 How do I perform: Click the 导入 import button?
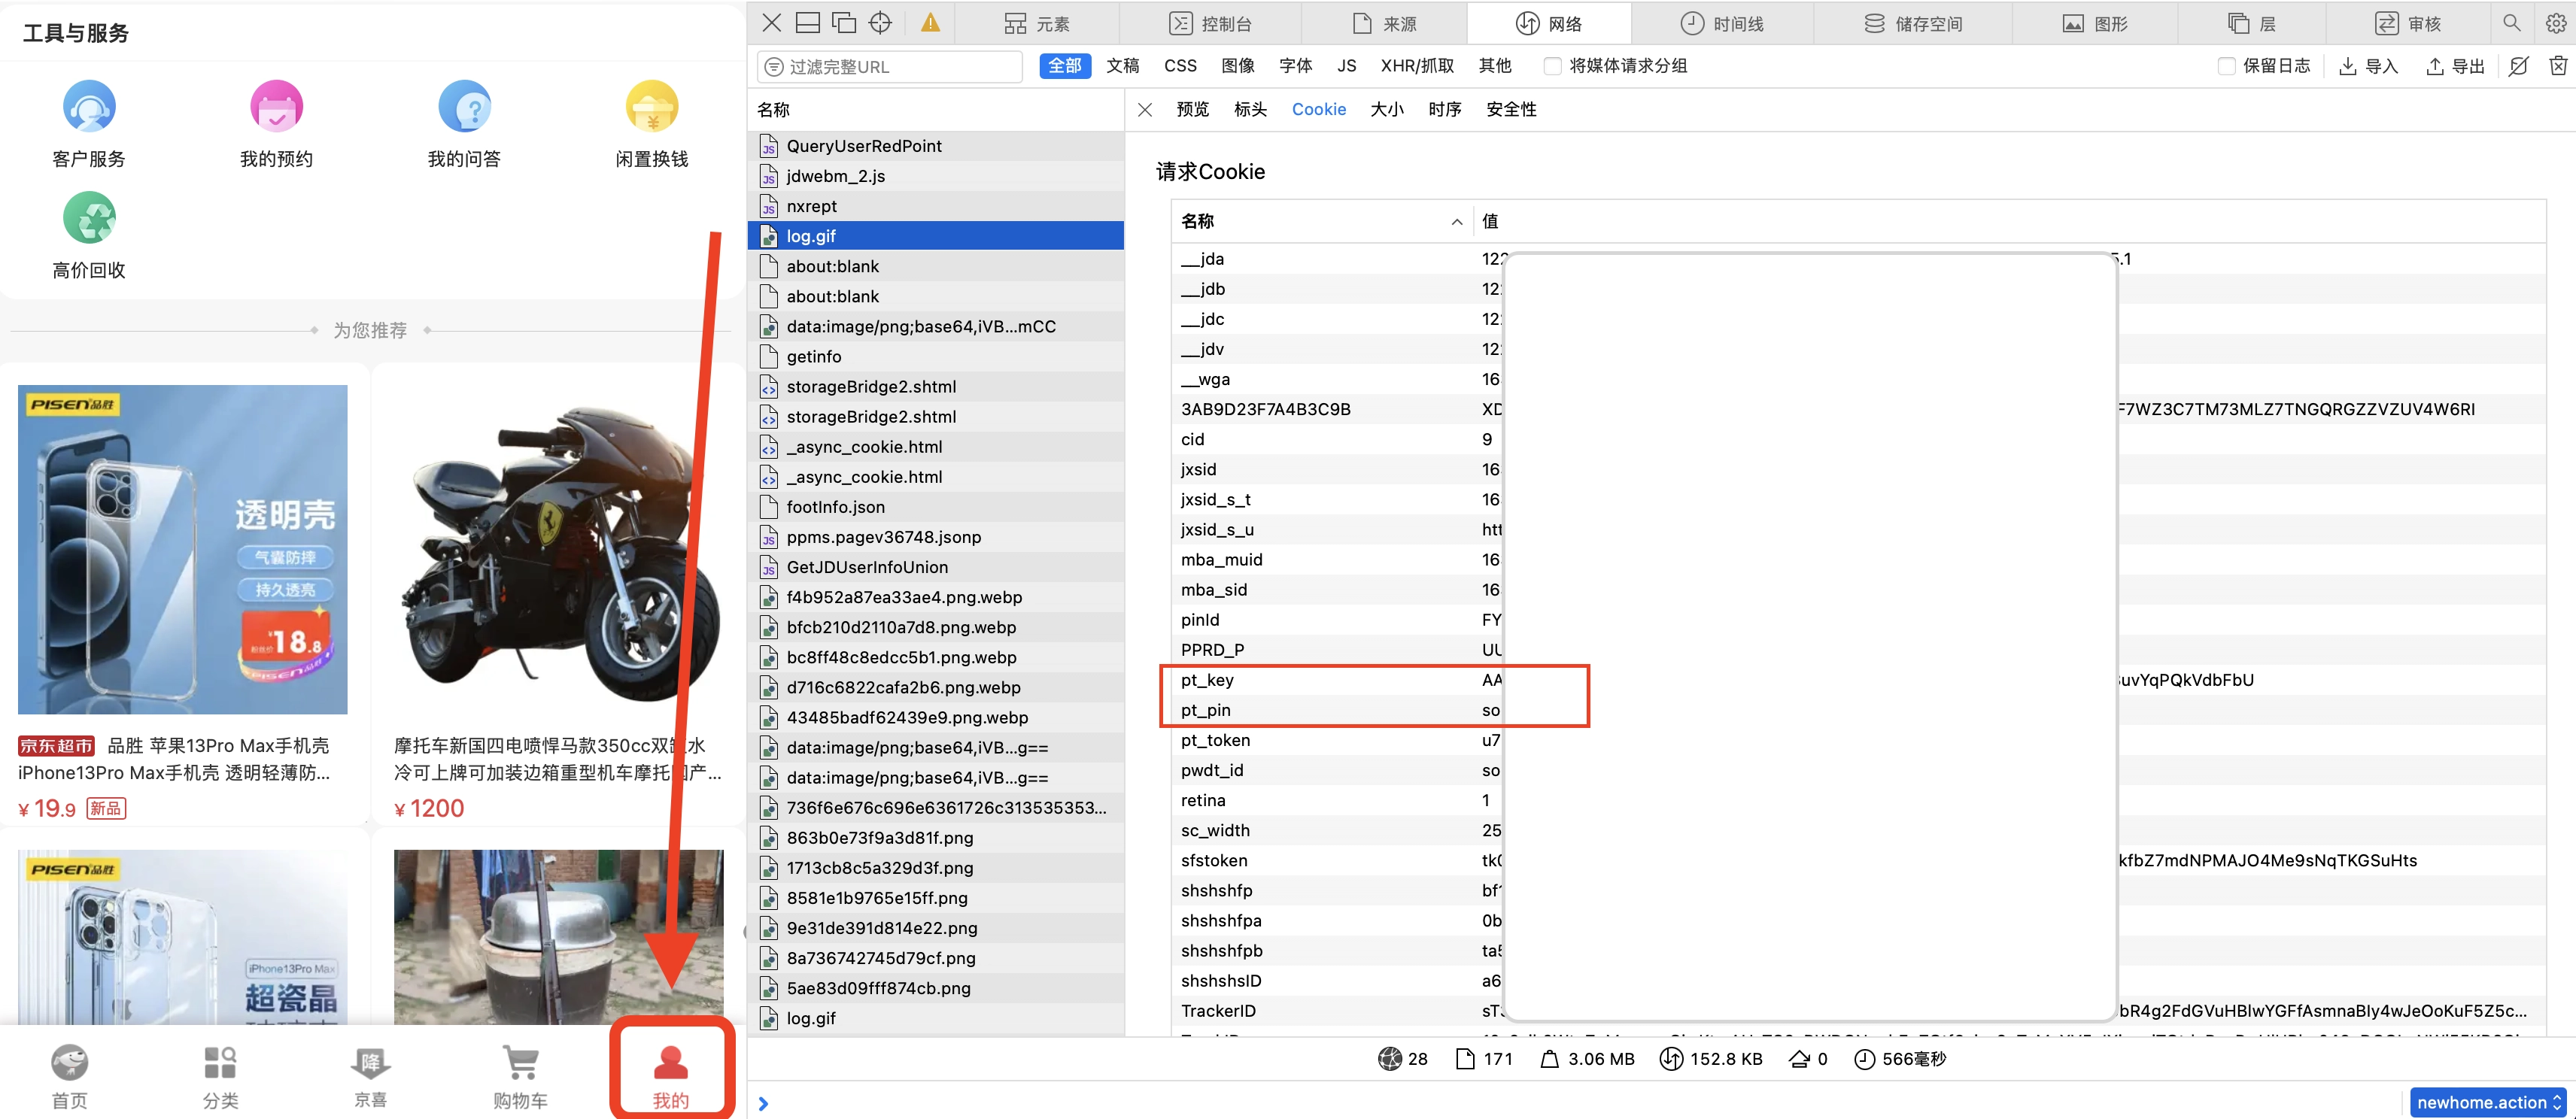[2368, 66]
